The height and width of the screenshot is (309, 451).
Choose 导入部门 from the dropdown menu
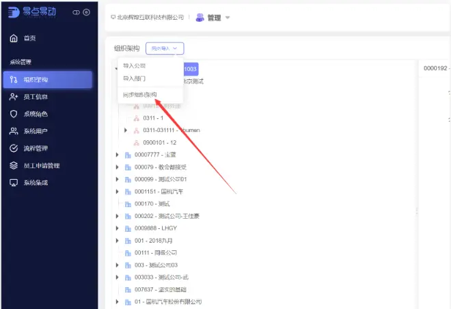pyautogui.click(x=135, y=79)
